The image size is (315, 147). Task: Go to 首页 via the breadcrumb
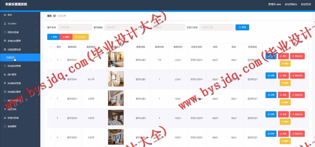49,16
